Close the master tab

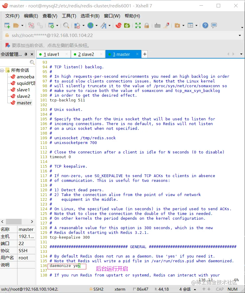click(137, 54)
